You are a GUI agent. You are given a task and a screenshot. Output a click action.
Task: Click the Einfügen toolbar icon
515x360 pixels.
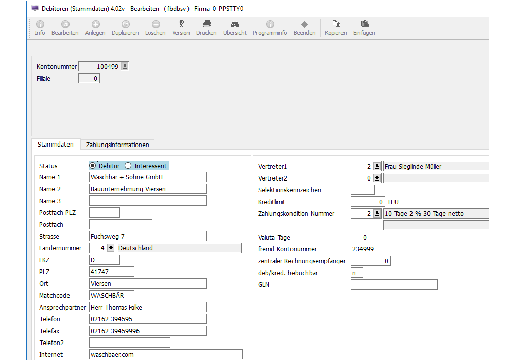[364, 25]
